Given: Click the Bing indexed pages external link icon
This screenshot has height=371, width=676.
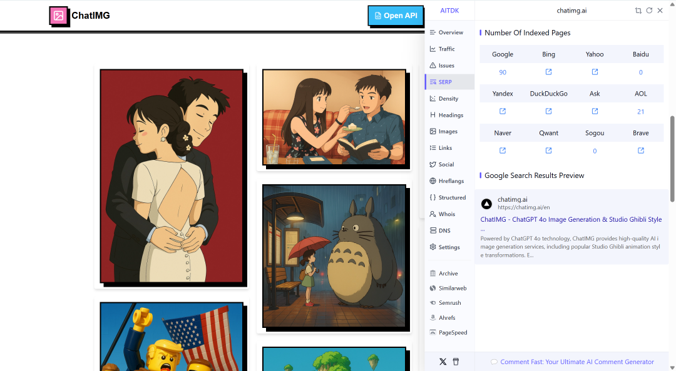Looking at the screenshot, I should 548,72.
